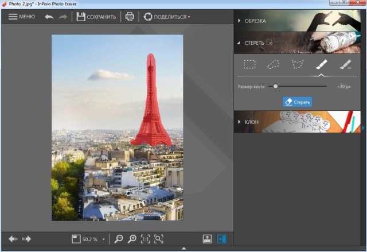Toggle the single image view button
This screenshot has height=252, width=367.
pos(207,239)
